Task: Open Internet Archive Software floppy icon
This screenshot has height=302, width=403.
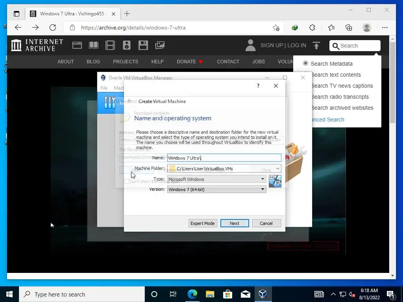Action: tap(143, 45)
